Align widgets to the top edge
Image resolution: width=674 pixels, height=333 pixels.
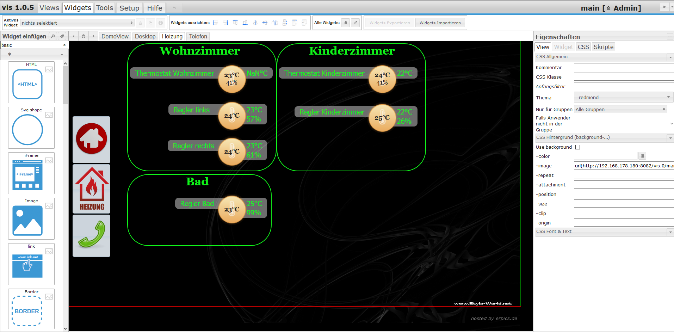click(235, 23)
